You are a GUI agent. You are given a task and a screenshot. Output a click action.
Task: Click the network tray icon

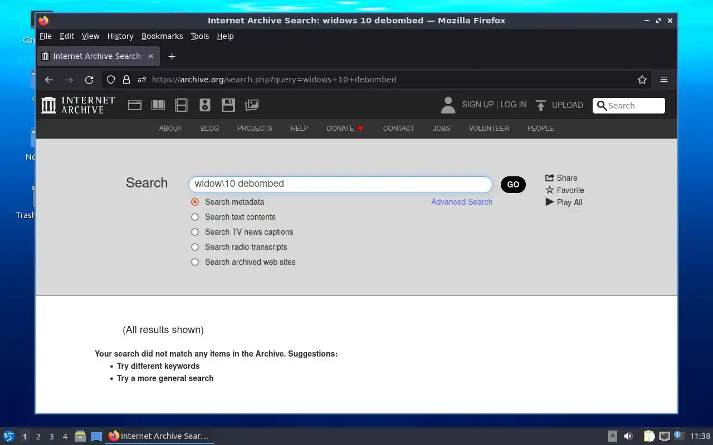(x=664, y=436)
